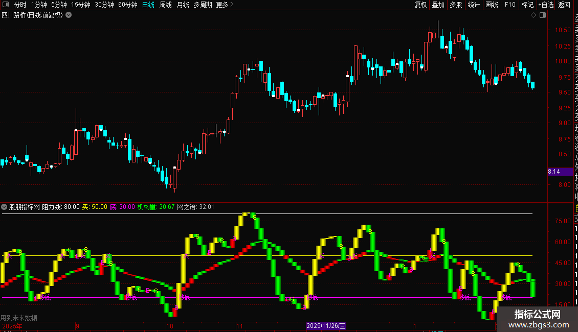Click the month 11 marker on time axis
578x332 pixels.
(x=239, y=326)
